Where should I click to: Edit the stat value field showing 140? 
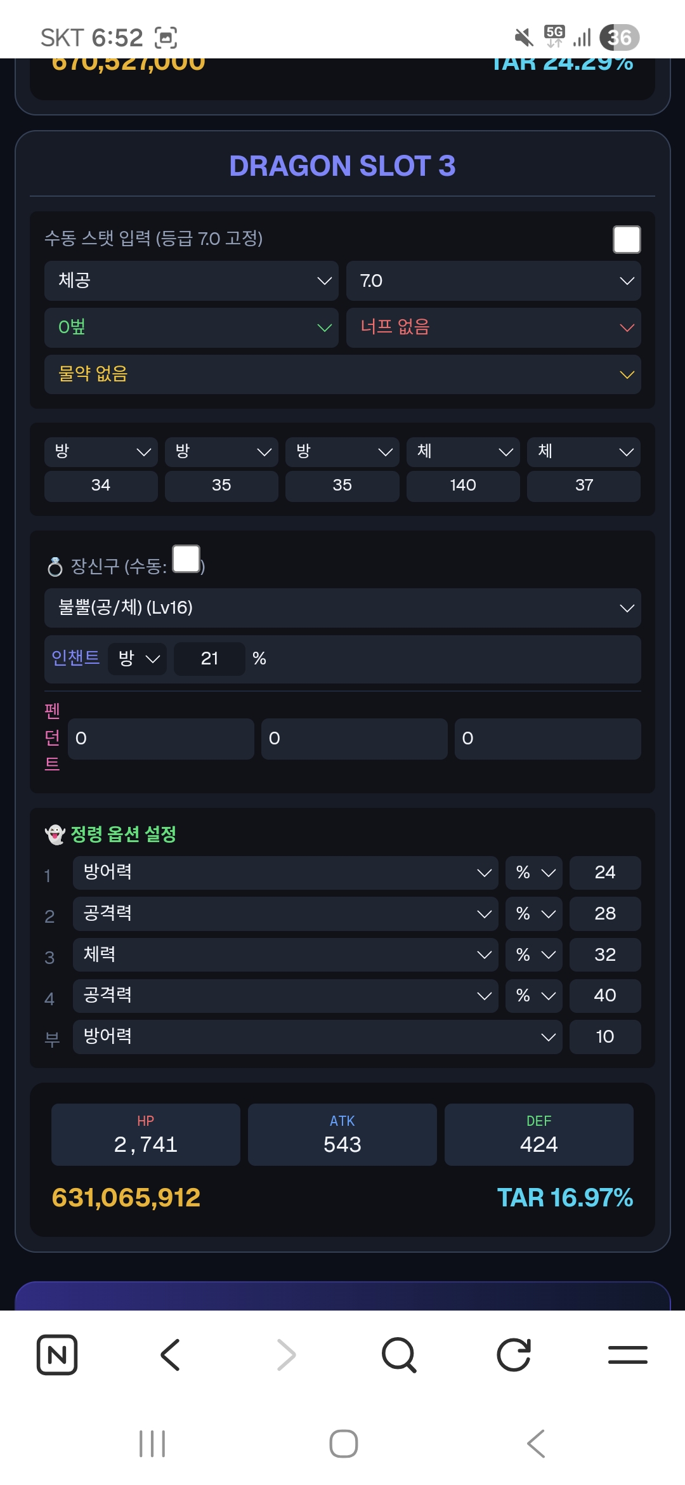coord(463,485)
